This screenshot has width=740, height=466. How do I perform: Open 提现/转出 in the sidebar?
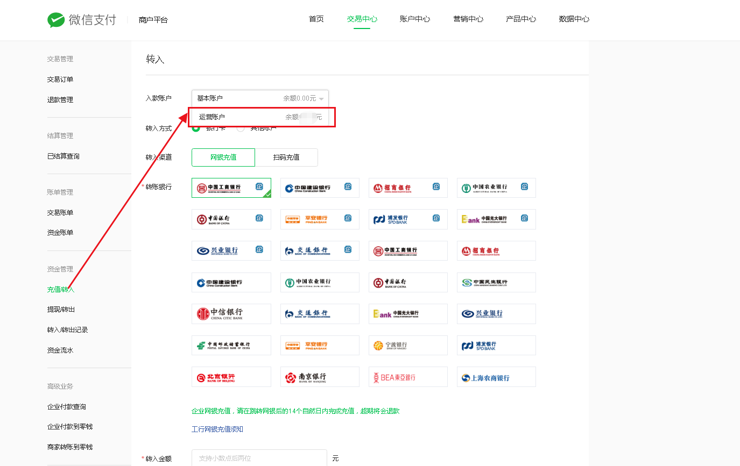pyautogui.click(x=61, y=310)
